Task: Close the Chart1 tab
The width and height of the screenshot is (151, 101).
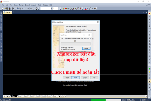Action: [x=11, y=12]
